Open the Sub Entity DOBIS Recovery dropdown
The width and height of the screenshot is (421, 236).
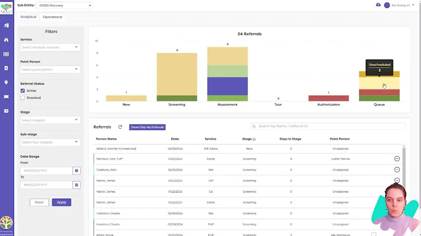coord(65,5)
